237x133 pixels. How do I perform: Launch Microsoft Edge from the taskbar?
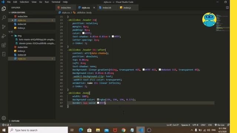coord(81,130)
